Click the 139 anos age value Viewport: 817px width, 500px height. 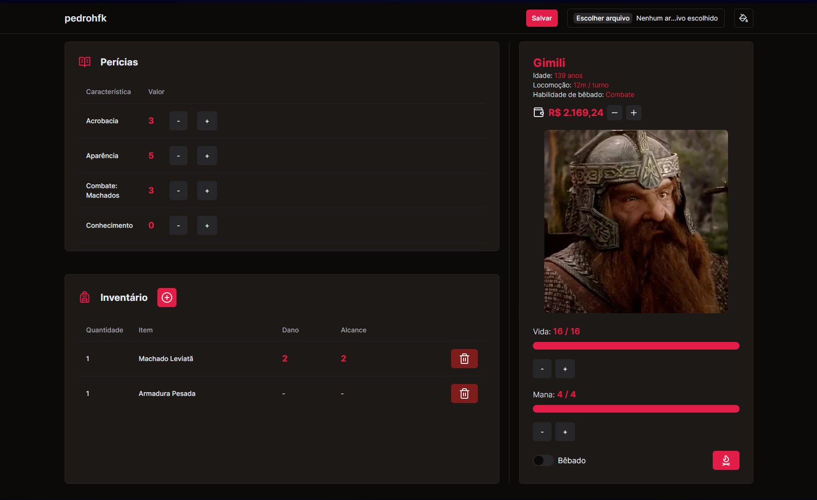coord(568,75)
